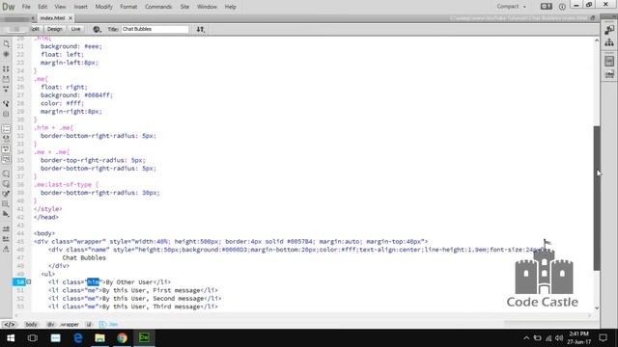Toggle Highlight Invalid Code
This screenshot has width=618, height=347.
tap(6, 139)
